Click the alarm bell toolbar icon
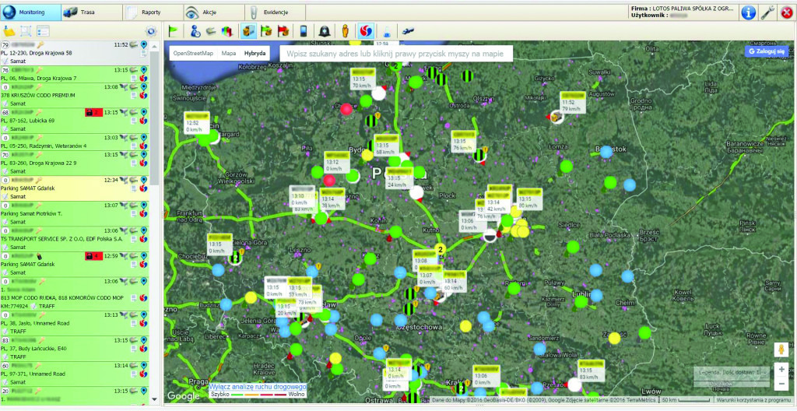This screenshot has height=411, width=797. [x=325, y=31]
